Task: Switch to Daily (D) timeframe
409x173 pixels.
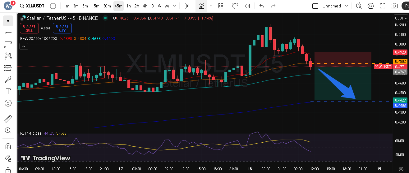Action: (153, 6)
